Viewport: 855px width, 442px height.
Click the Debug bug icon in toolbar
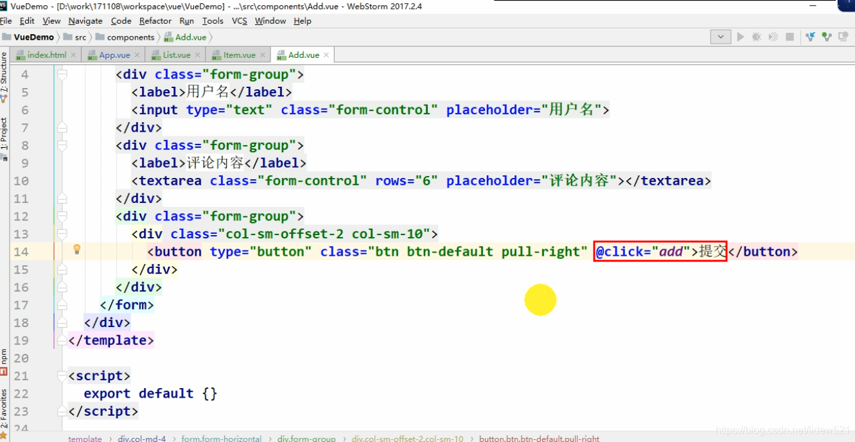tap(757, 37)
